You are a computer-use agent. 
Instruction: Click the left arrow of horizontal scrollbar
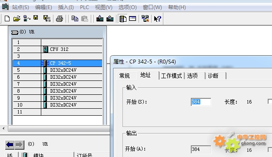3,129
